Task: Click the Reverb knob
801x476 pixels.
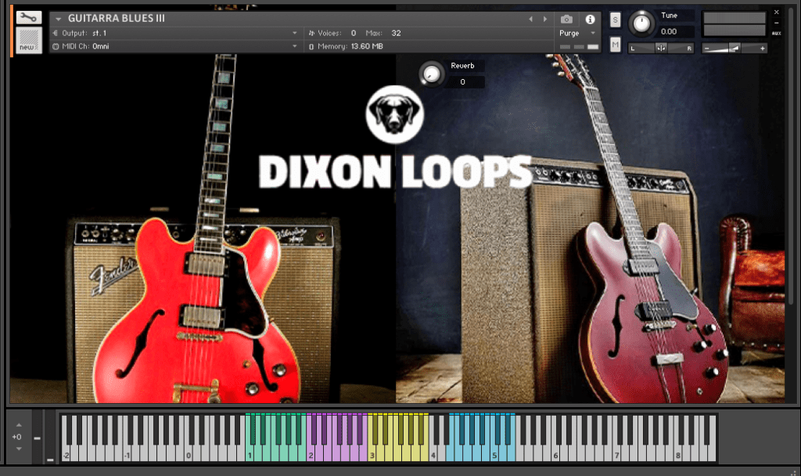Action: pyautogui.click(x=430, y=74)
